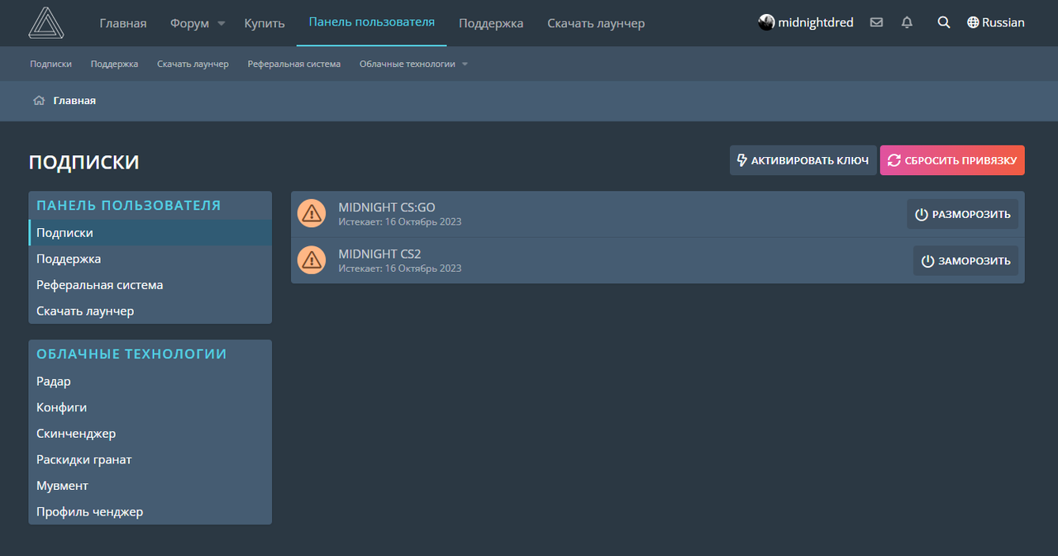Screen dimensions: 1058x556
Task: Click the Главная breadcrumb link
Action: (74, 101)
